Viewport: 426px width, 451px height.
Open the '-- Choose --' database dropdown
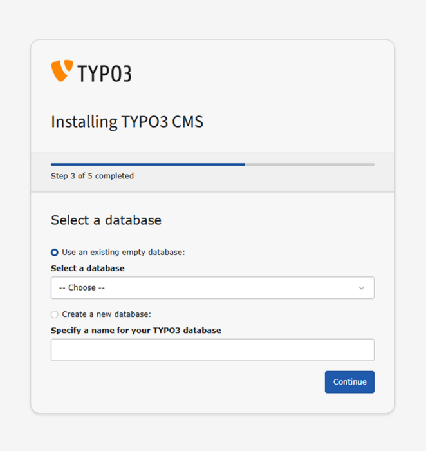pos(212,288)
